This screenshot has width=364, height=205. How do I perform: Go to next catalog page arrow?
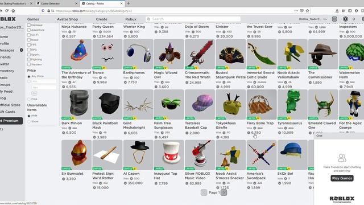(224, 192)
